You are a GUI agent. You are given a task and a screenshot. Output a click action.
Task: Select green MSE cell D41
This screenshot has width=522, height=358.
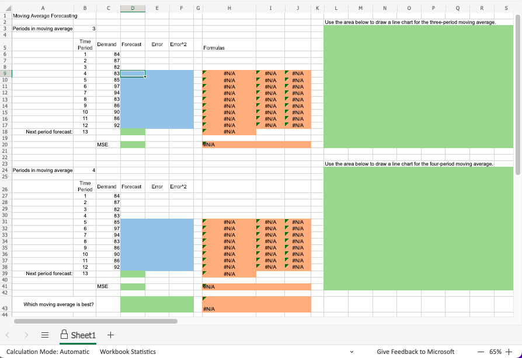[133, 286]
